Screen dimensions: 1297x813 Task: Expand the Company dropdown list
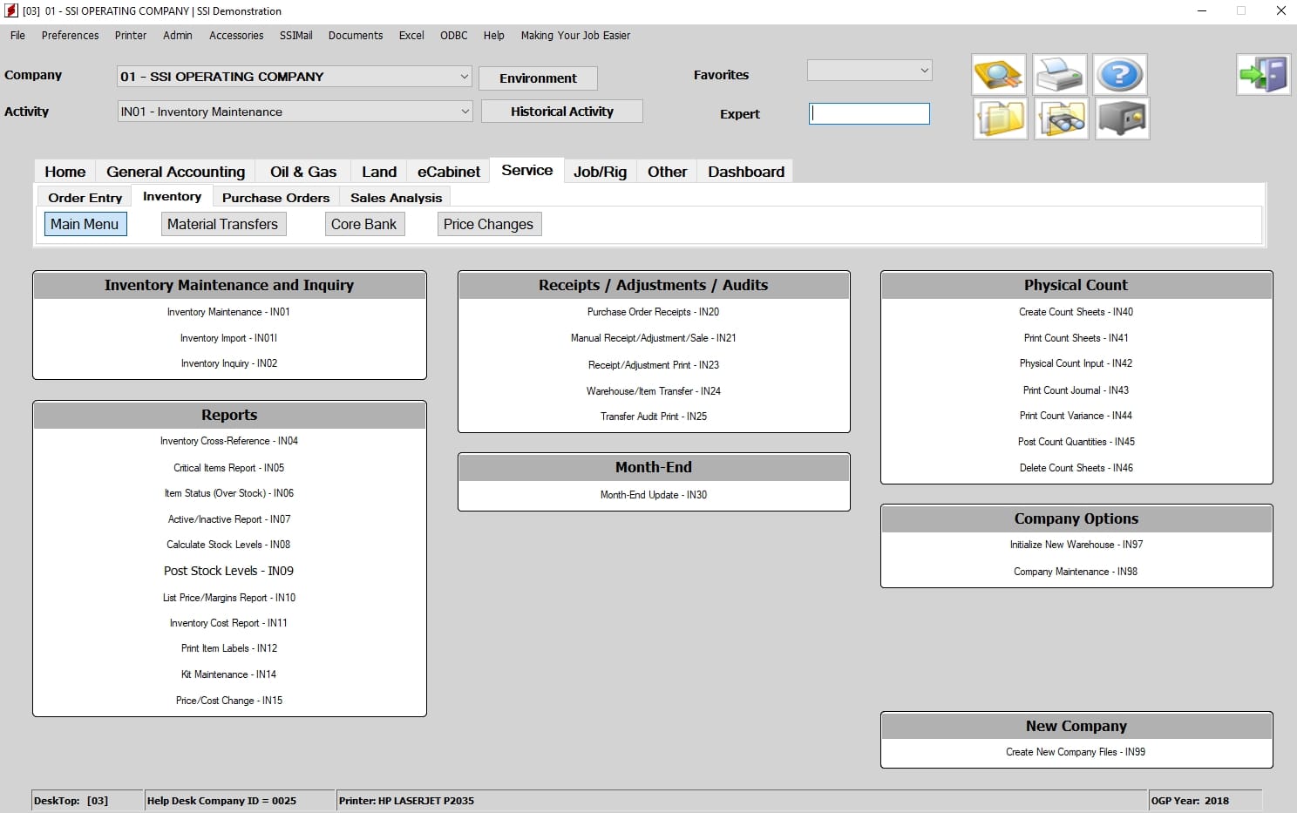pyautogui.click(x=464, y=76)
